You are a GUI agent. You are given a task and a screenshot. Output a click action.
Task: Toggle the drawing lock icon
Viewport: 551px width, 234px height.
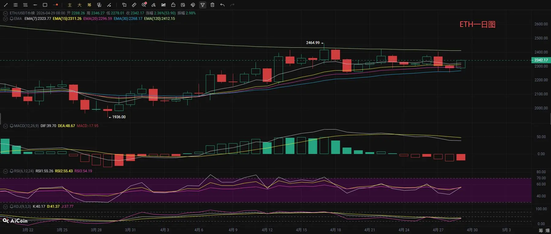(x=173, y=5)
